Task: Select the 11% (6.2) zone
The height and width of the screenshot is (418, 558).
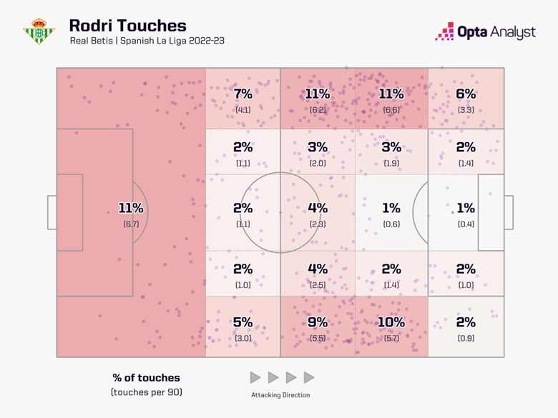Action: click(x=317, y=99)
